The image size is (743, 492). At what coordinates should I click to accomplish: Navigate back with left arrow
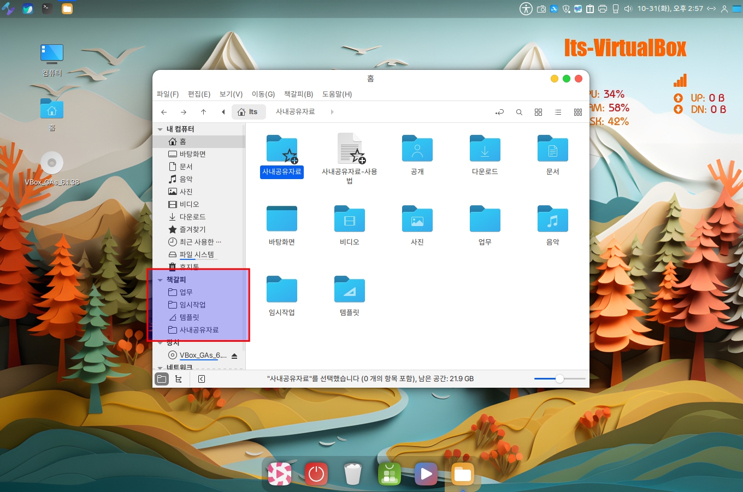tap(164, 112)
